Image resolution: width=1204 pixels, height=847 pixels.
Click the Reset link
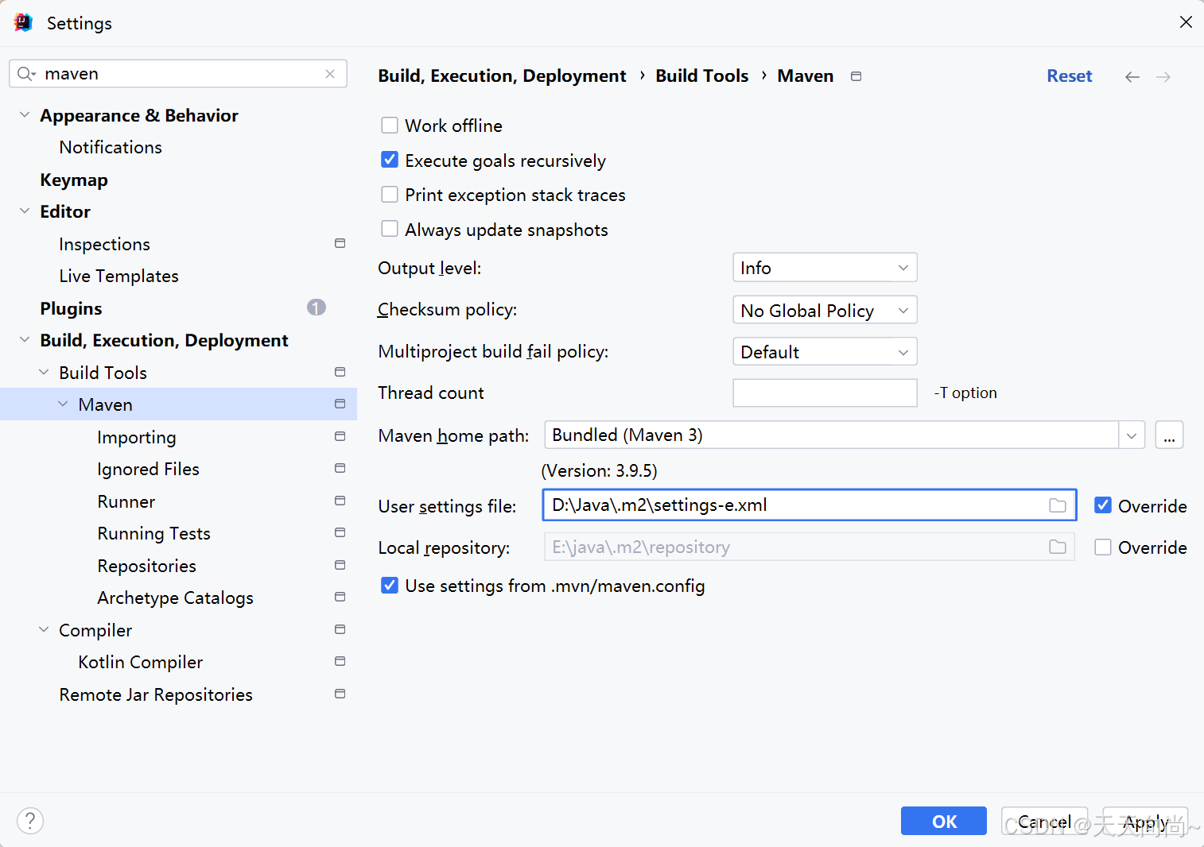(x=1069, y=76)
